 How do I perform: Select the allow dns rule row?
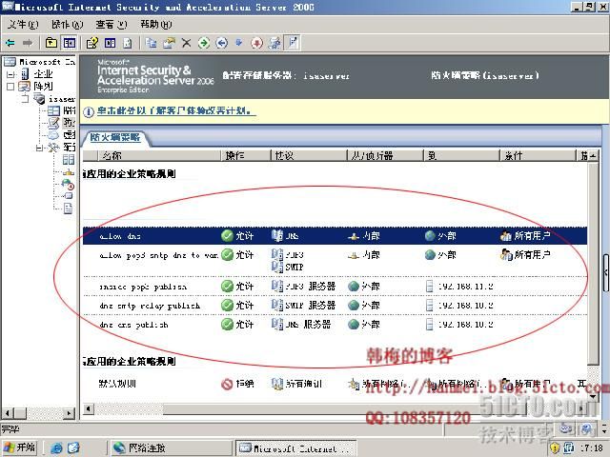click(x=335, y=236)
